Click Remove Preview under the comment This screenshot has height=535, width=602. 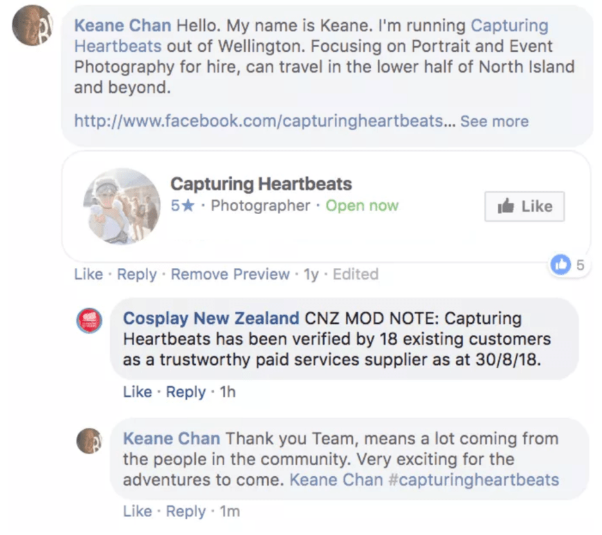pos(230,274)
